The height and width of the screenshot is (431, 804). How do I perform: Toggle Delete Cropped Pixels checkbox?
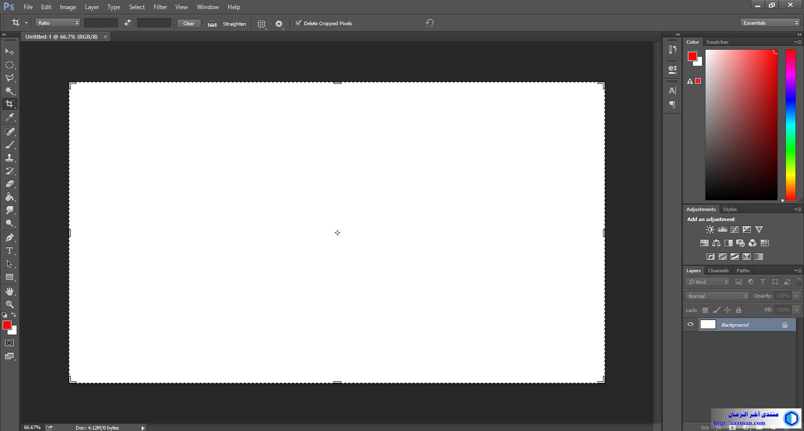298,23
